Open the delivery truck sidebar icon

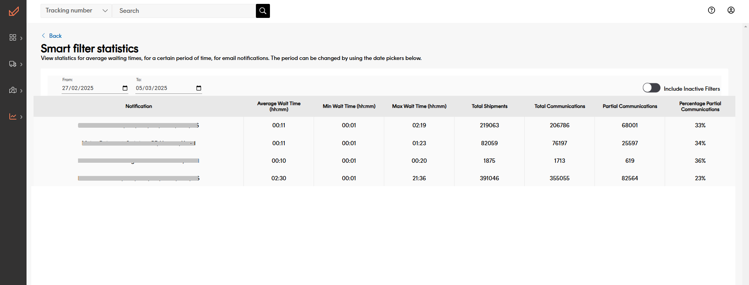pyautogui.click(x=13, y=64)
